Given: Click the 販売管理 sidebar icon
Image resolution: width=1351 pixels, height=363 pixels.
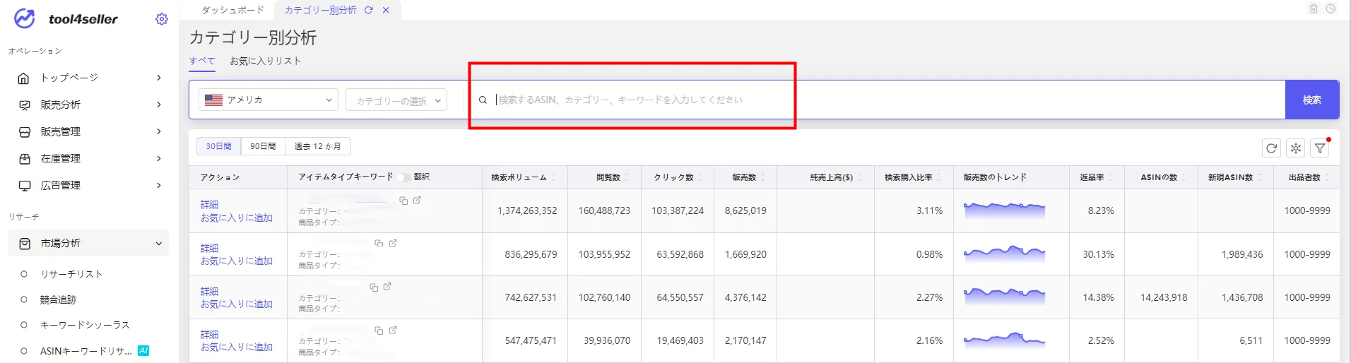Looking at the screenshot, I should (x=25, y=131).
